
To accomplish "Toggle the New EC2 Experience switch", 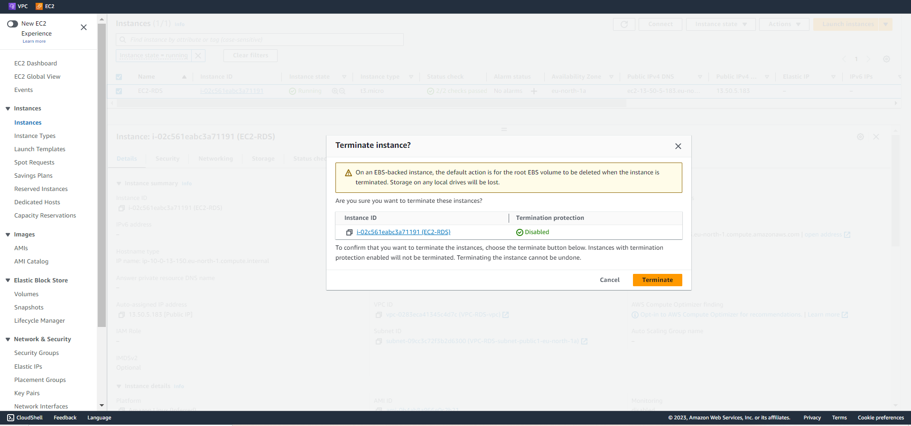I will click(x=12, y=24).
